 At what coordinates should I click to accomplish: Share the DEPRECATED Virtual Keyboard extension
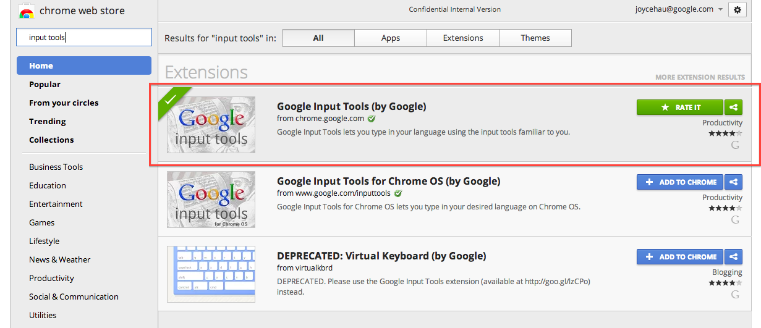point(733,257)
